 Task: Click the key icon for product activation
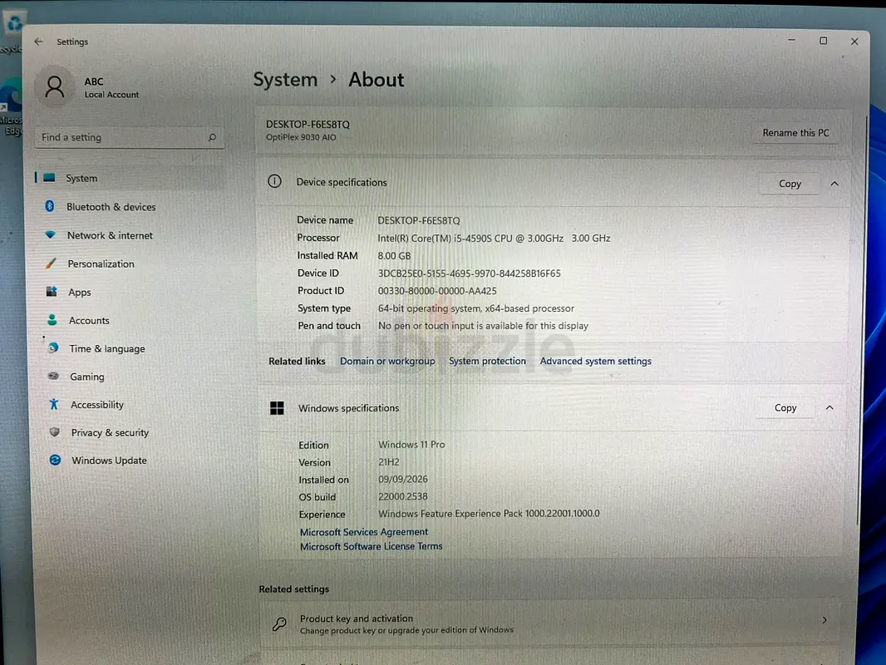pyautogui.click(x=279, y=623)
